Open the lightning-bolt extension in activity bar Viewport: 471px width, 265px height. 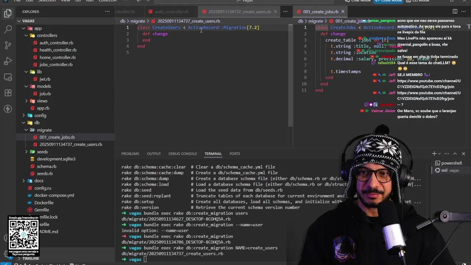[x=8, y=109]
